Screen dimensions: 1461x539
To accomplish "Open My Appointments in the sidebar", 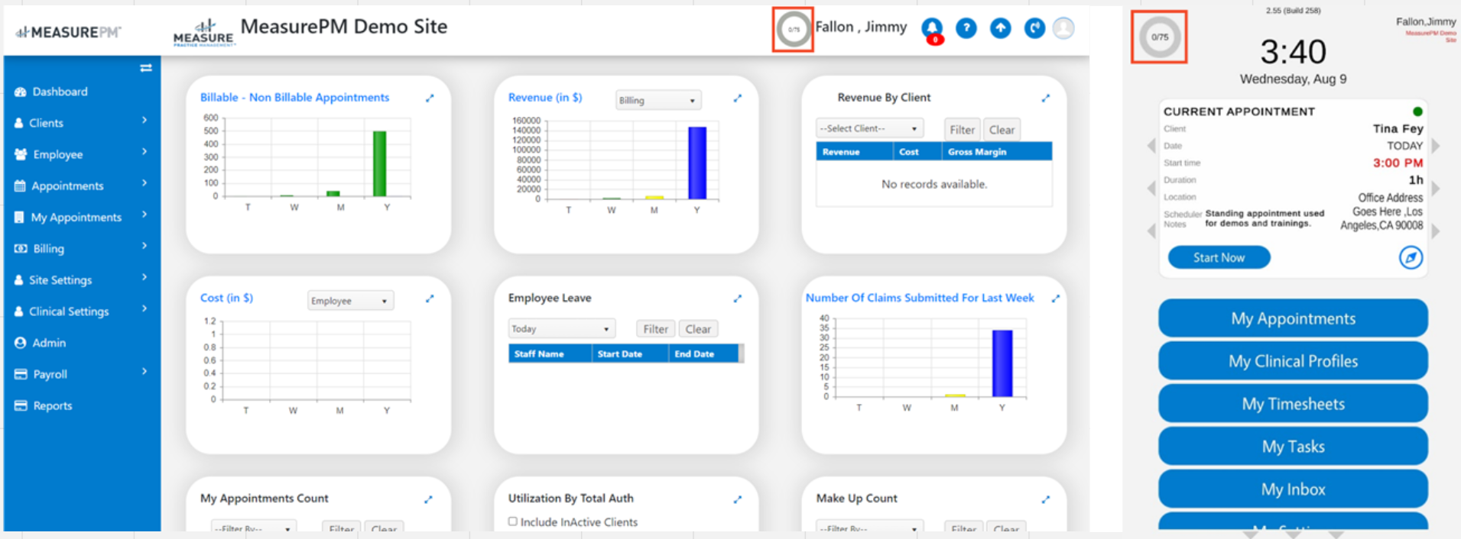I will click(x=76, y=218).
